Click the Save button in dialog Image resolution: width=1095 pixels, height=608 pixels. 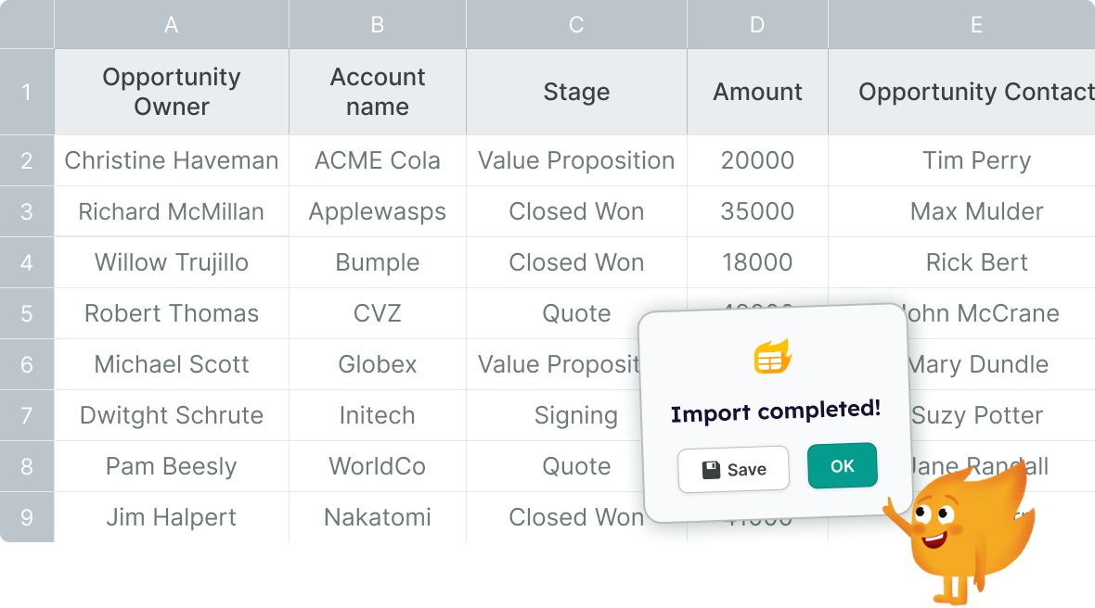pyautogui.click(x=733, y=470)
